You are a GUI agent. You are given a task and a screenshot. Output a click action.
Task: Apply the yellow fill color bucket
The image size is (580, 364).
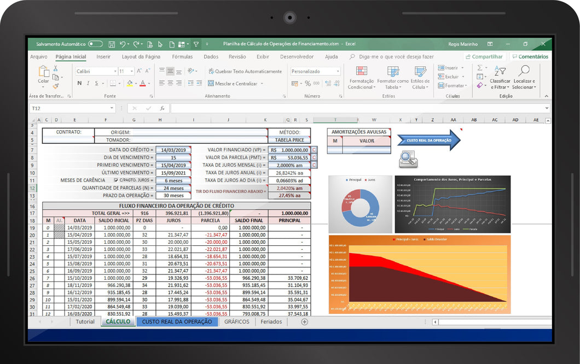point(130,84)
